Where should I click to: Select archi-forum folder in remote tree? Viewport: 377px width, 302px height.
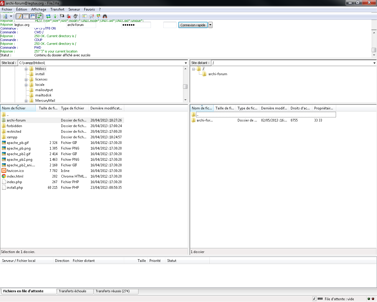point(218,74)
